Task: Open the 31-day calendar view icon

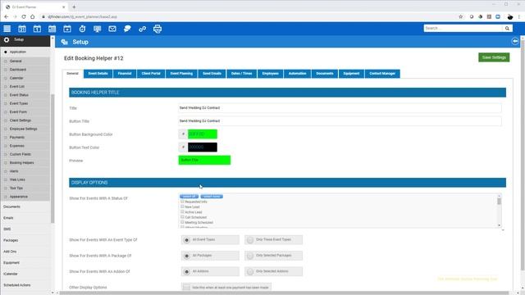Action: [22, 29]
